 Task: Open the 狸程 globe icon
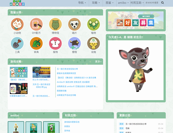pos(74,43)
